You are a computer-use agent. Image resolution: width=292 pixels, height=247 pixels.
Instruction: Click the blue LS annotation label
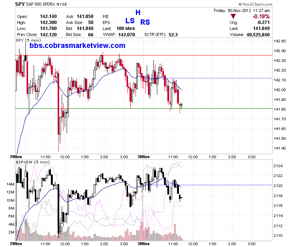pos(130,21)
